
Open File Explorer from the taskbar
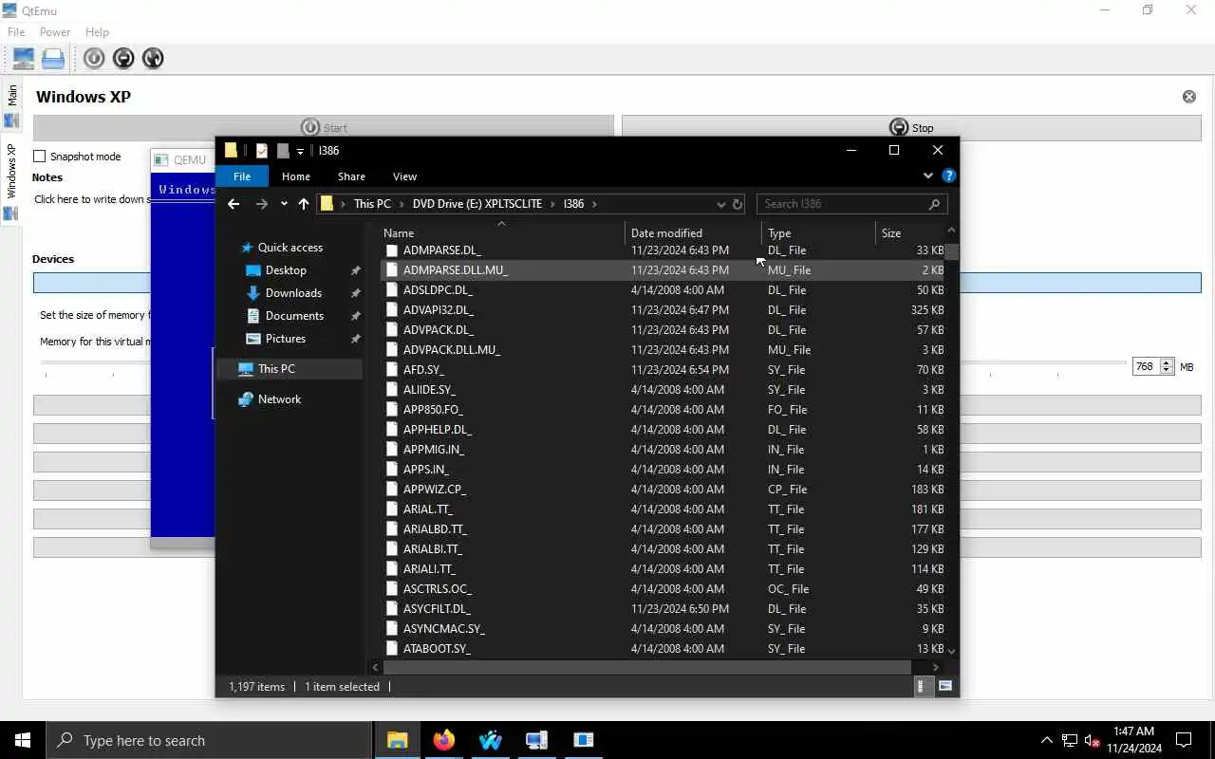(x=397, y=740)
